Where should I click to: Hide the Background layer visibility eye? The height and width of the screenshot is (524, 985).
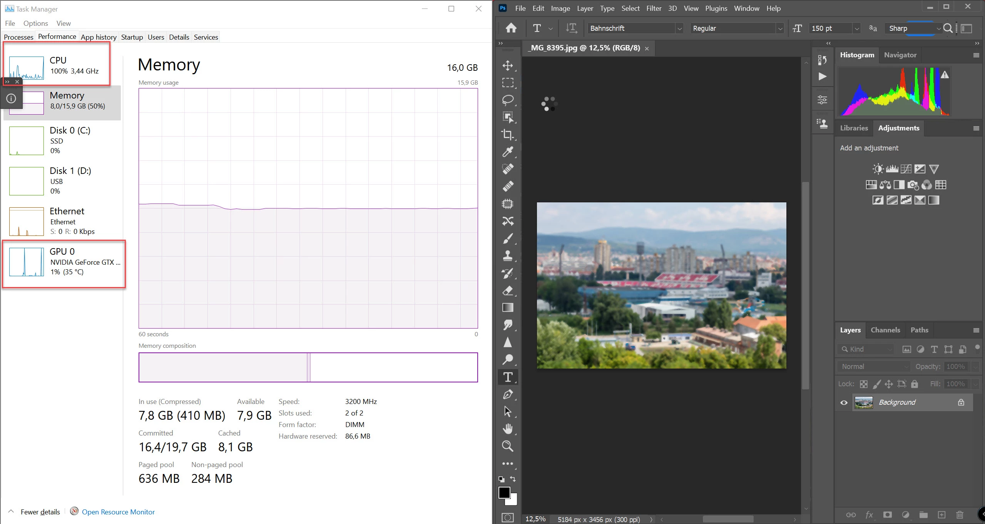coord(844,402)
